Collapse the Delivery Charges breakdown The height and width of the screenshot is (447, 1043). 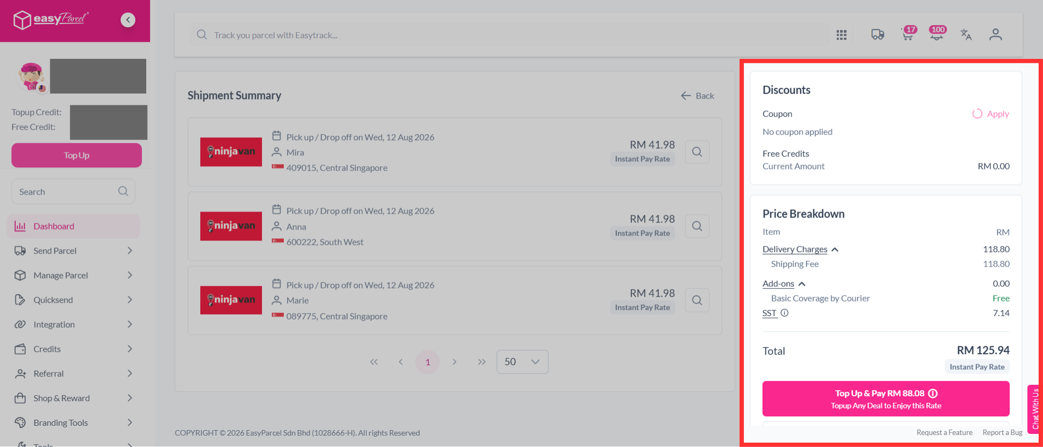[800, 249]
